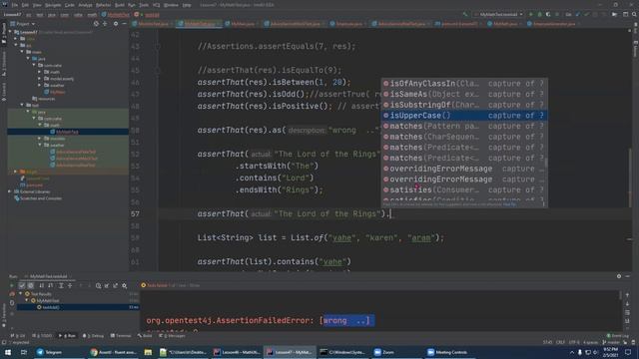Start debugging with the bug icon
Image resolution: width=639 pixels, height=359 pixels.
[x=539, y=14]
